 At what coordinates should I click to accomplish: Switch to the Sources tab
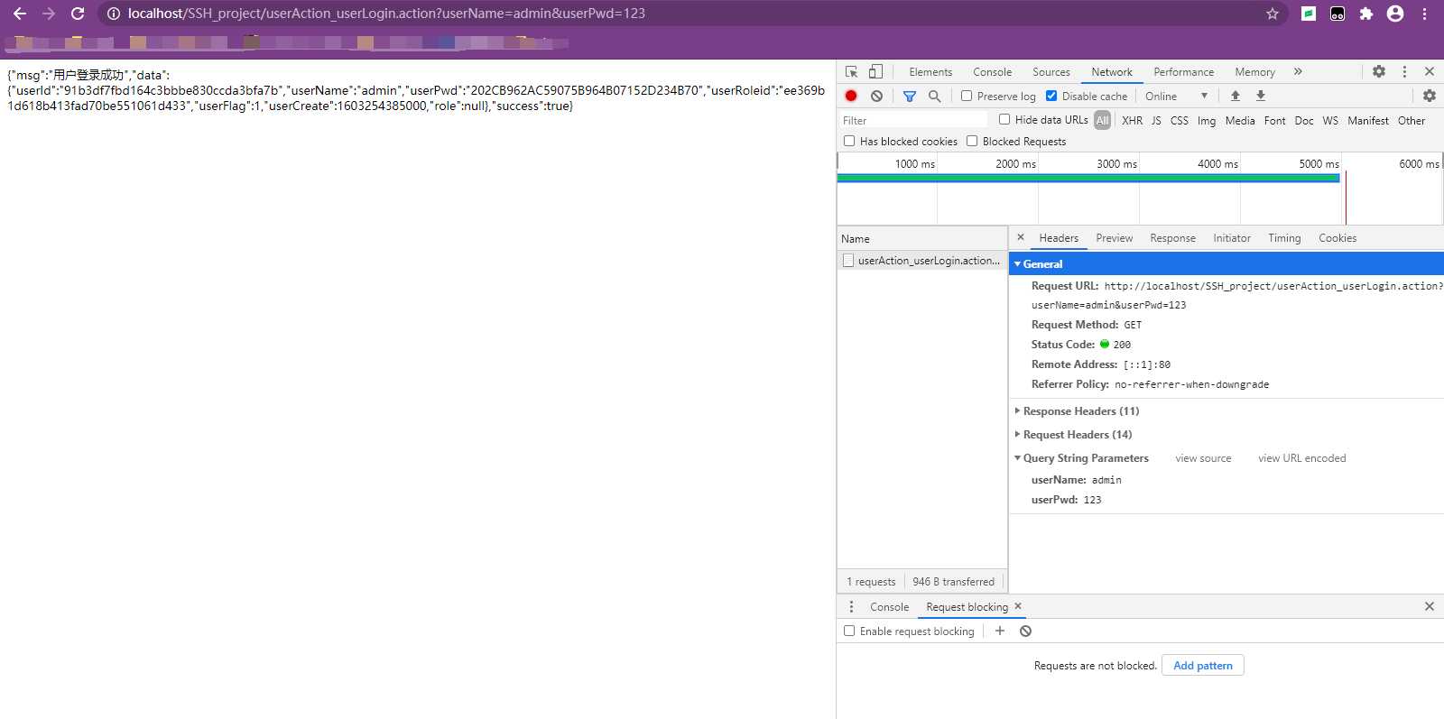1051,72
